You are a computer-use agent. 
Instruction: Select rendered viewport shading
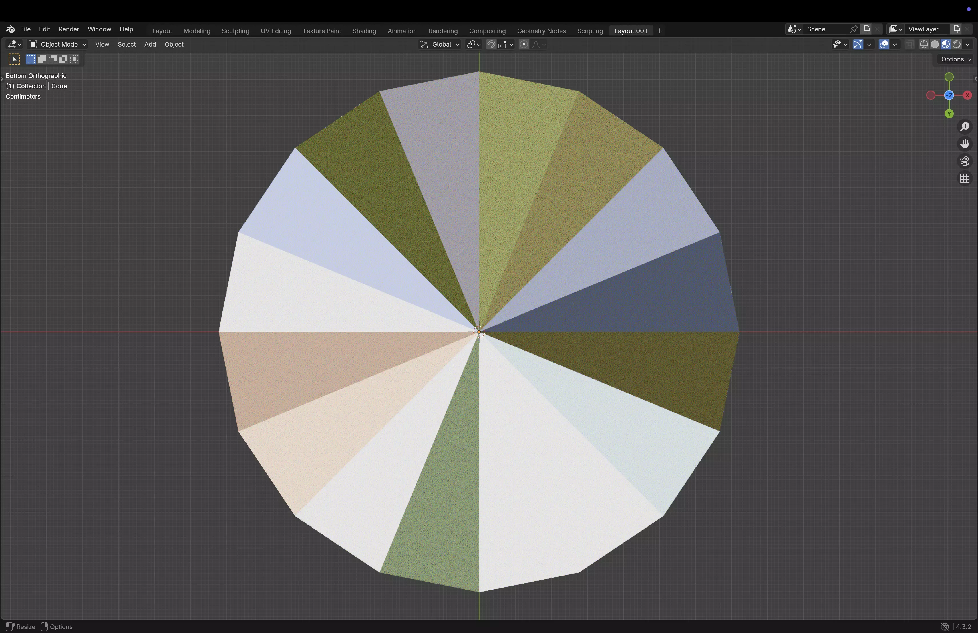pos(957,44)
